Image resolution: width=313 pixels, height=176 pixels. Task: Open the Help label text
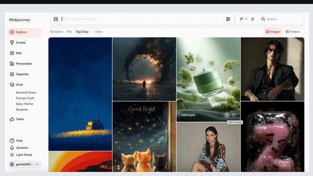(x=19, y=140)
